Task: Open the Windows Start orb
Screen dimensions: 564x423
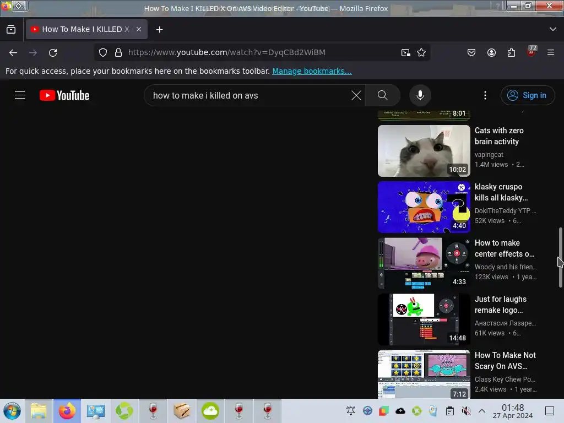Action: coord(12,411)
